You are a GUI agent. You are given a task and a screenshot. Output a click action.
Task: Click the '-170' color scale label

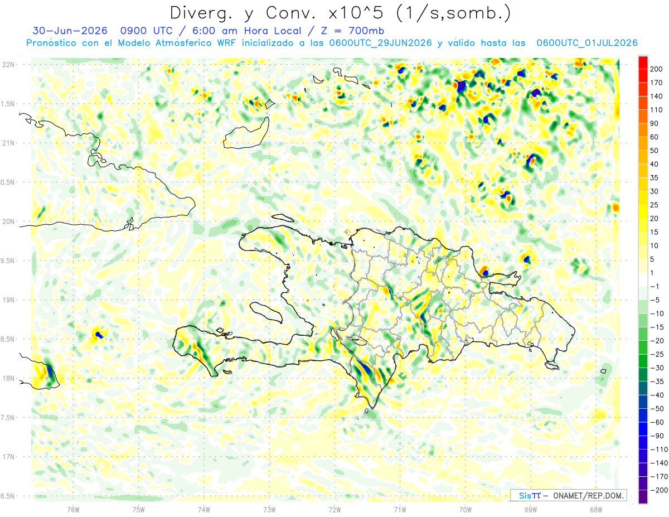[658, 476]
